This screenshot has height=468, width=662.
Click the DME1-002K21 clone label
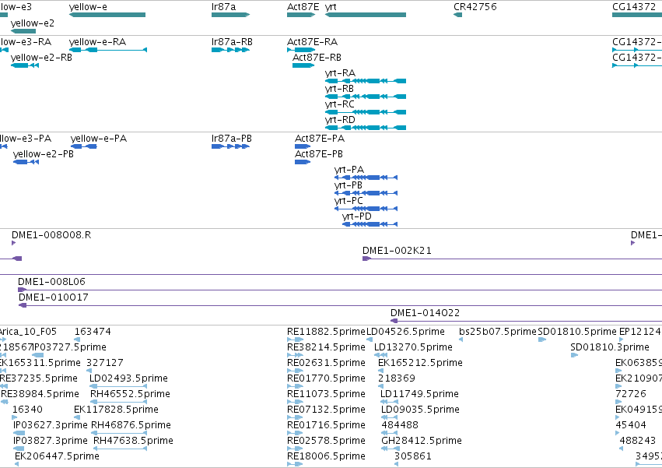[398, 251]
